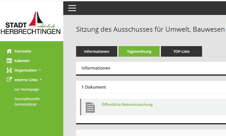Screen dimensions: 226x136
Task: Click the house icon beside Startseite
Action: coord(9,51)
